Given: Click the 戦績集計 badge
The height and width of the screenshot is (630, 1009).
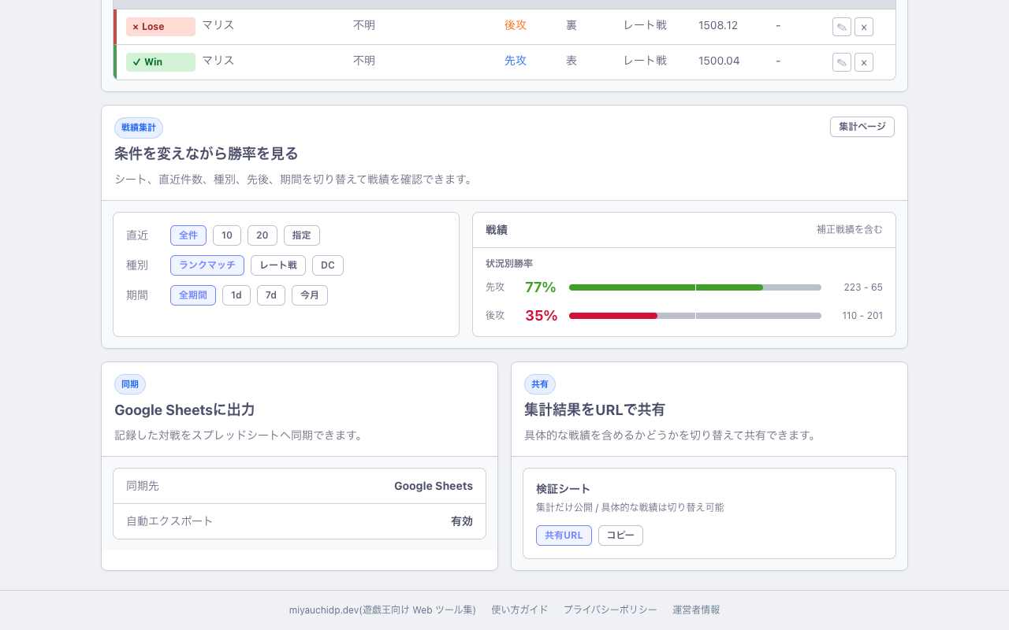Looking at the screenshot, I should tap(139, 128).
